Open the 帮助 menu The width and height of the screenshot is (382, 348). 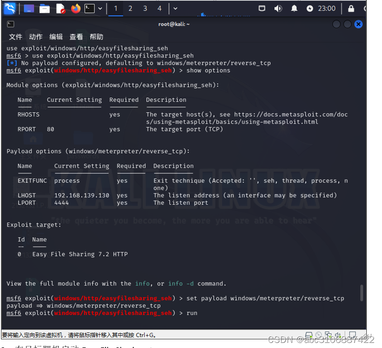click(x=96, y=37)
